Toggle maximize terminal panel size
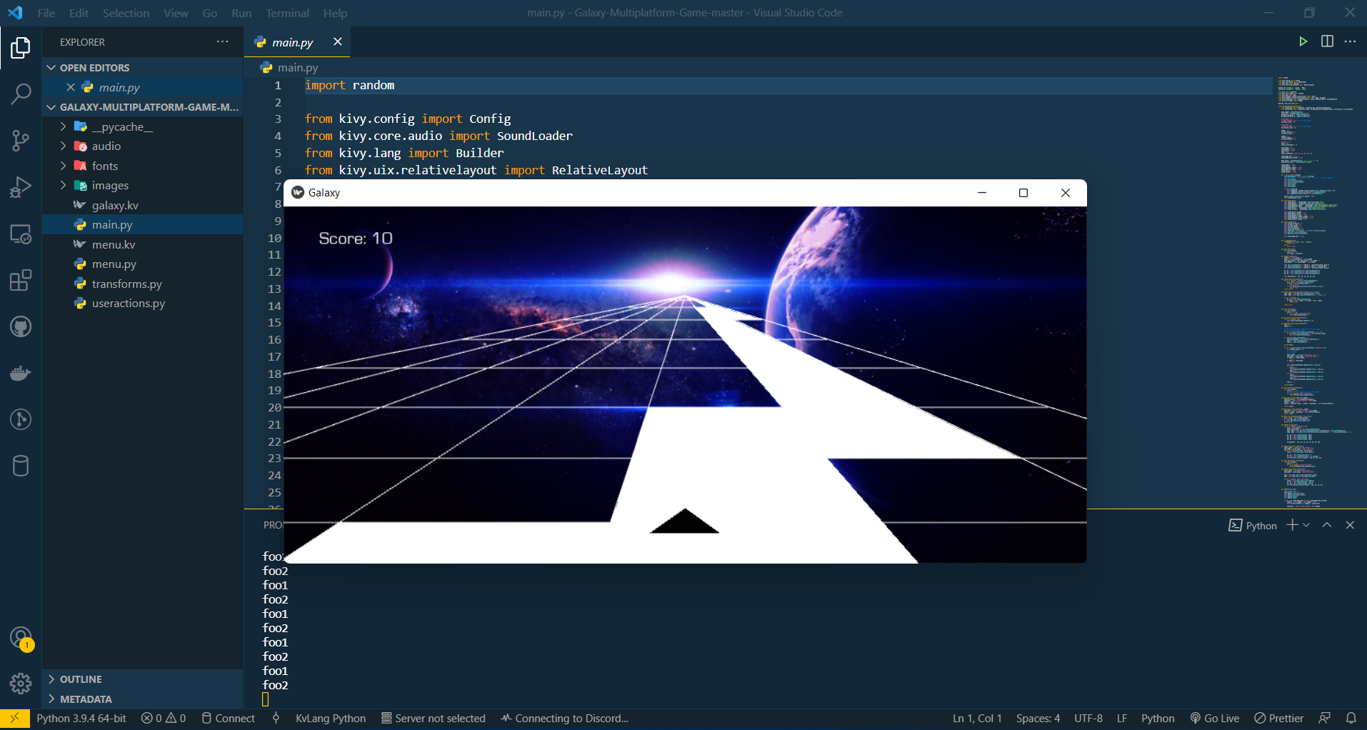The height and width of the screenshot is (730, 1367). 1327,525
